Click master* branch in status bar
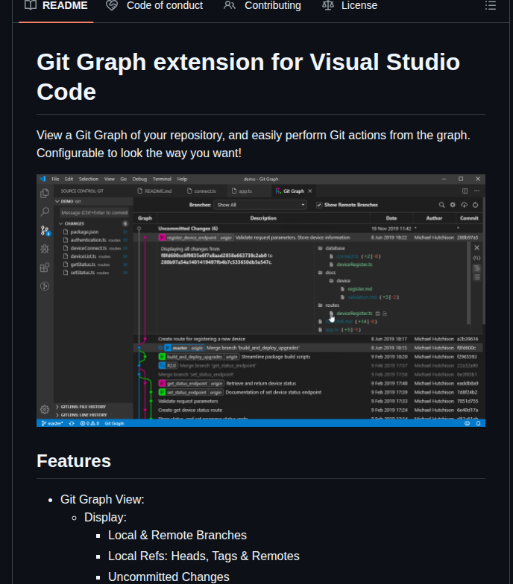The image size is (513, 584). [52, 423]
